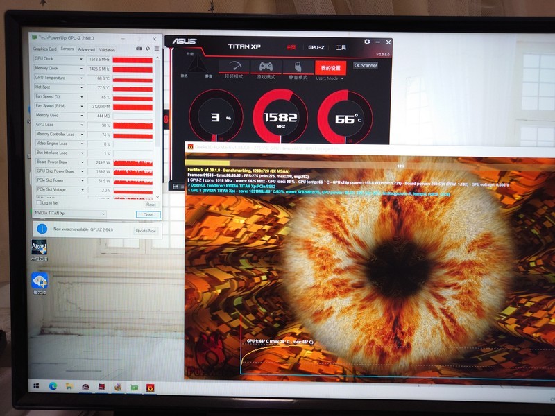Switch to the Validation tab

(x=107, y=50)
